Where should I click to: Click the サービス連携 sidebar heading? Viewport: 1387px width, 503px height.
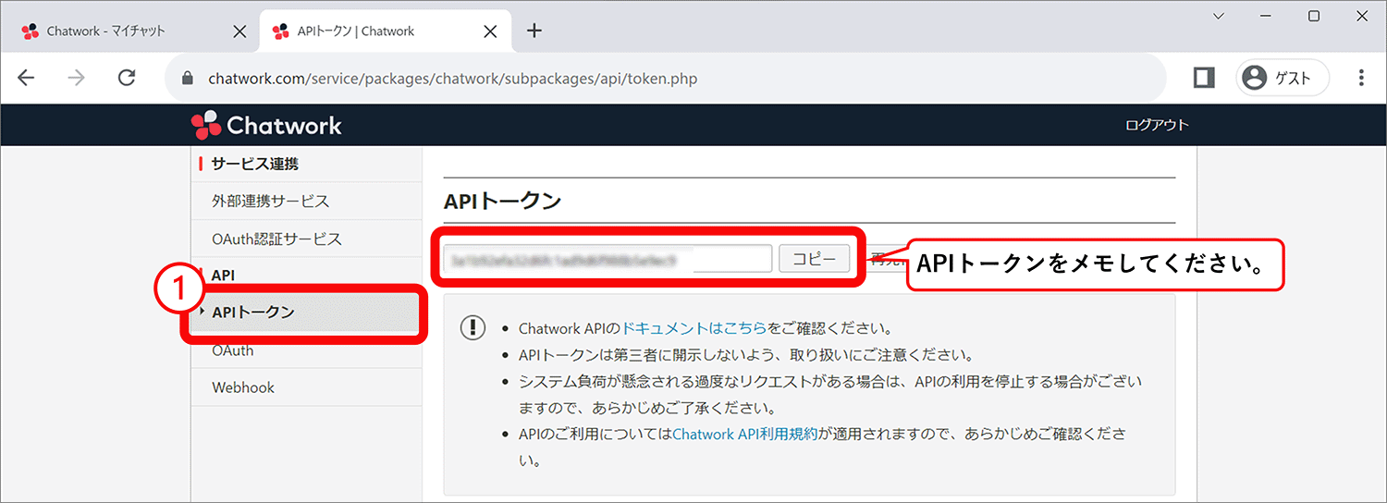(255, 164)
